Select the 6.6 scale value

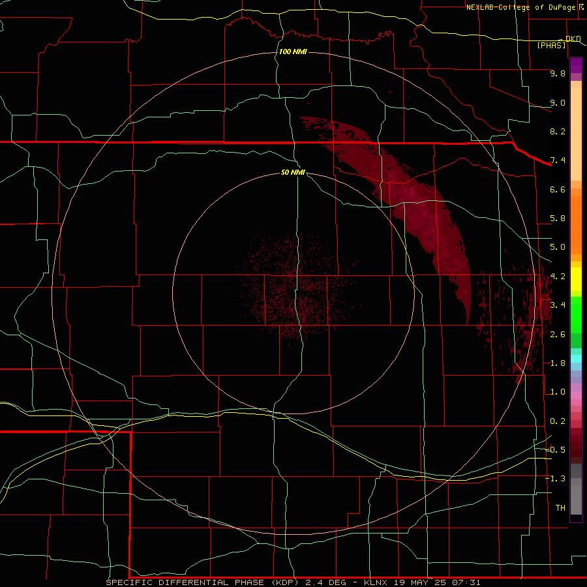coord(558,190)
